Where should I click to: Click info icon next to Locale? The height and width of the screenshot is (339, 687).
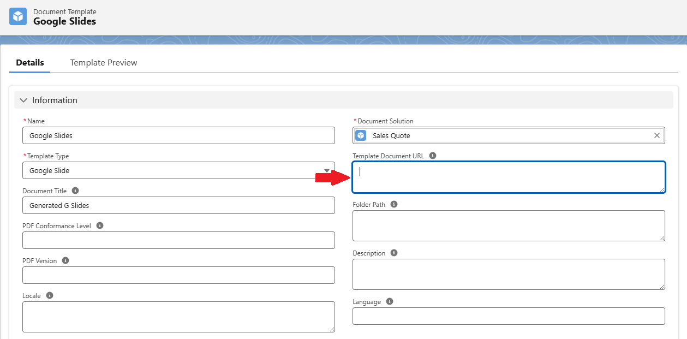(50, 295)
